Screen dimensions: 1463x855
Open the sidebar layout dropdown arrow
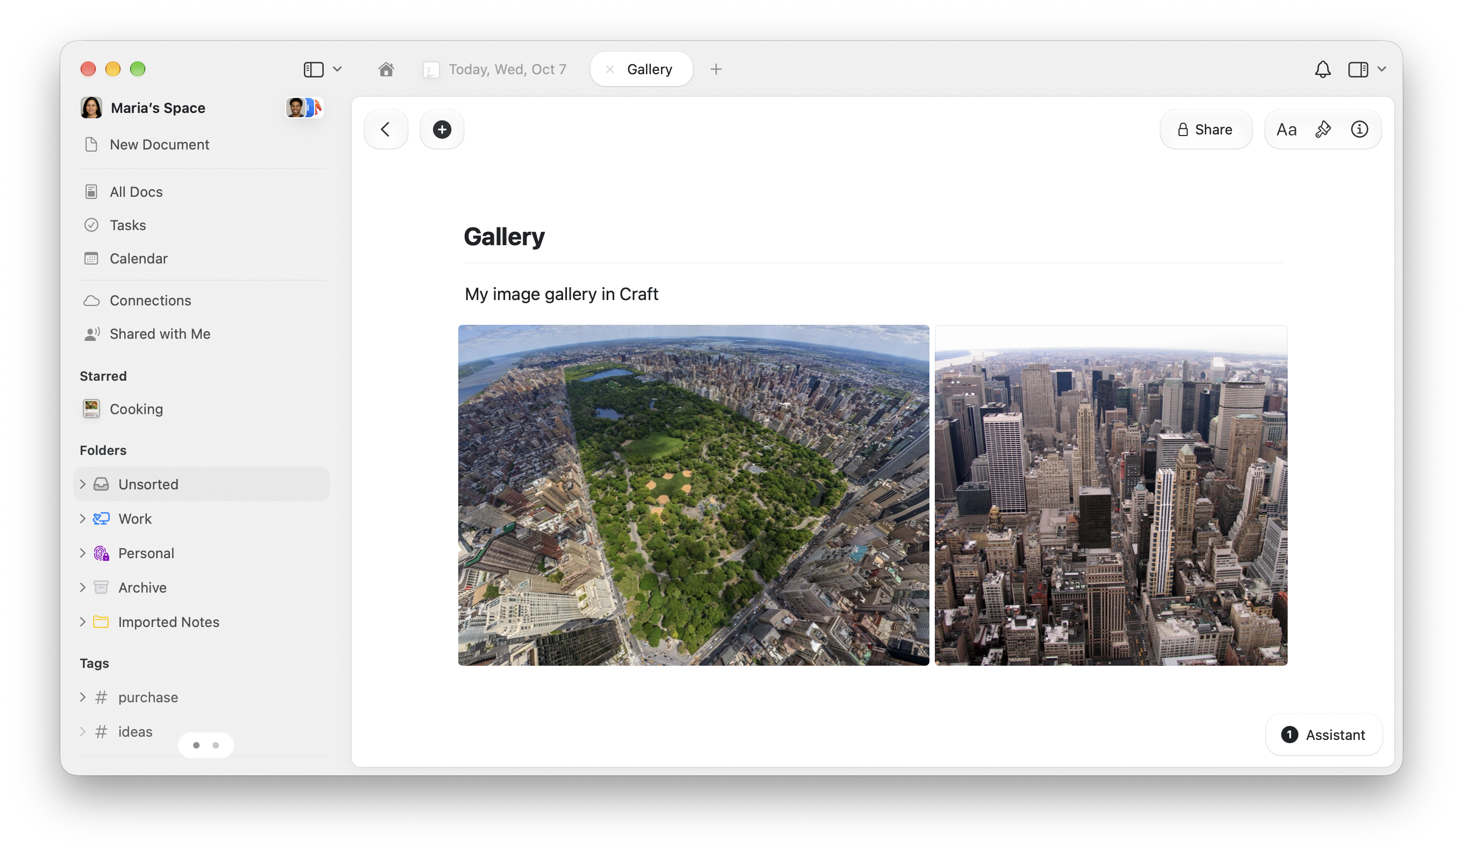click(337, 70)
